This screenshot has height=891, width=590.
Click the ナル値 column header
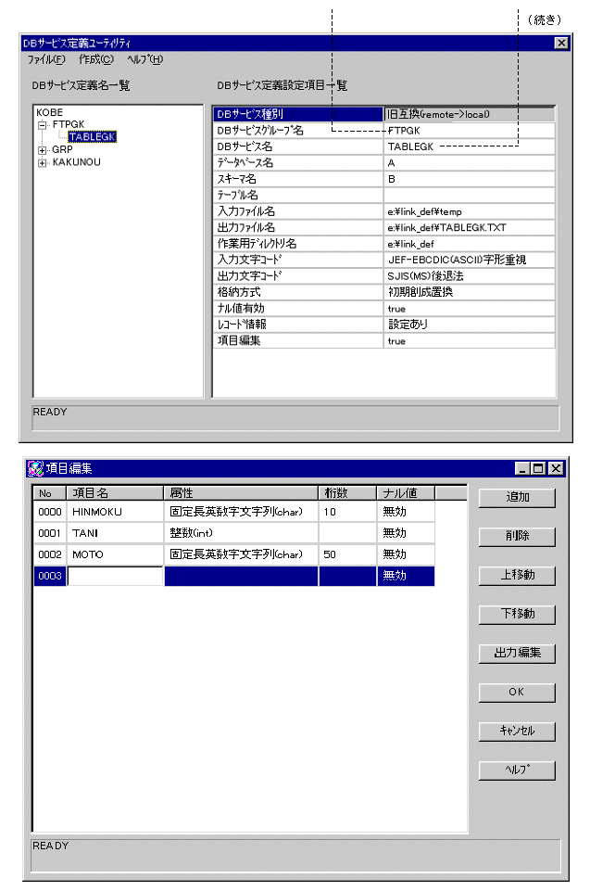point(406,493)
